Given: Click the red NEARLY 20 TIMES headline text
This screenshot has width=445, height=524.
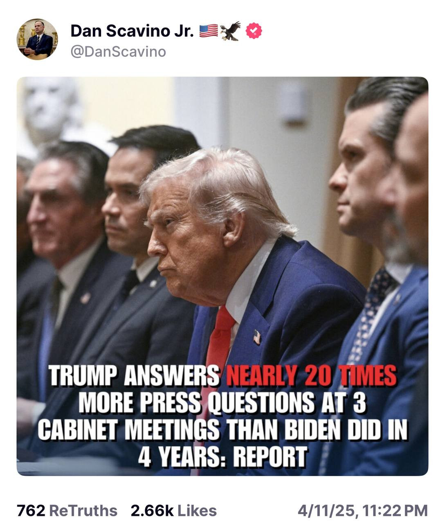Looking at the screenshot, I should 311,375.
